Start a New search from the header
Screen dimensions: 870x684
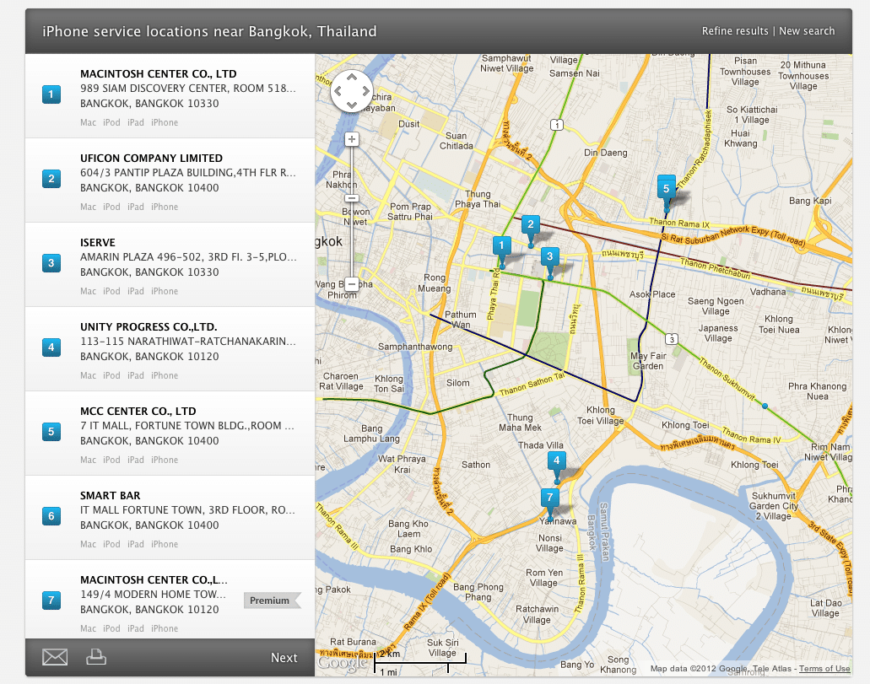pos(807,31)
